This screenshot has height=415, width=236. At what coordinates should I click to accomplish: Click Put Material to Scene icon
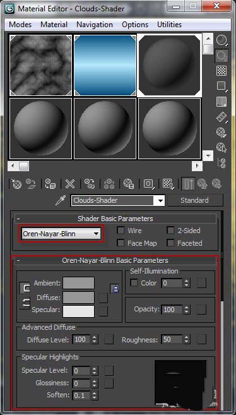pos(31,184)
